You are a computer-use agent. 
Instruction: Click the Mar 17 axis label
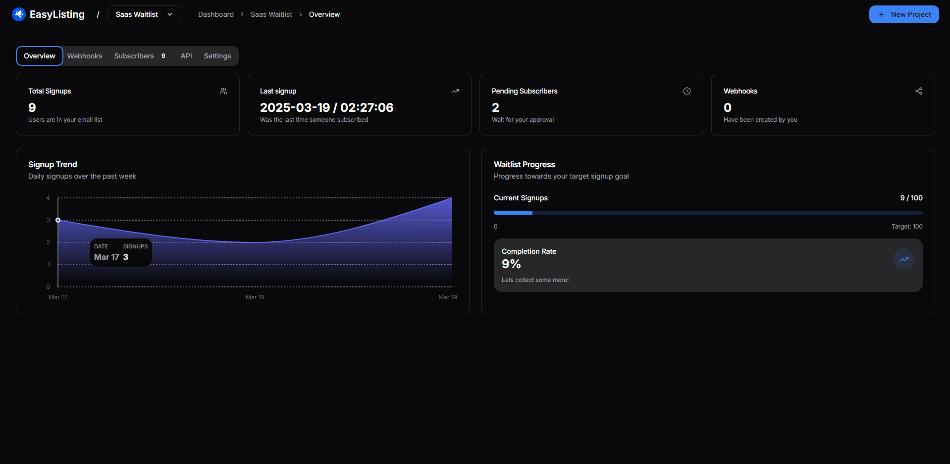tap(58, 297)
